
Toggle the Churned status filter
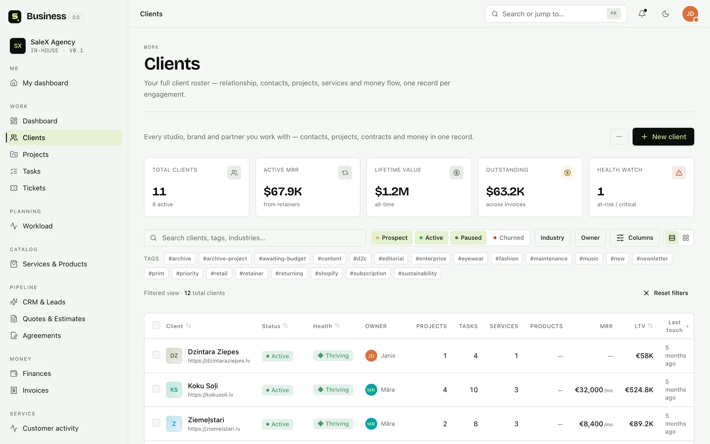tap(509, 238)
